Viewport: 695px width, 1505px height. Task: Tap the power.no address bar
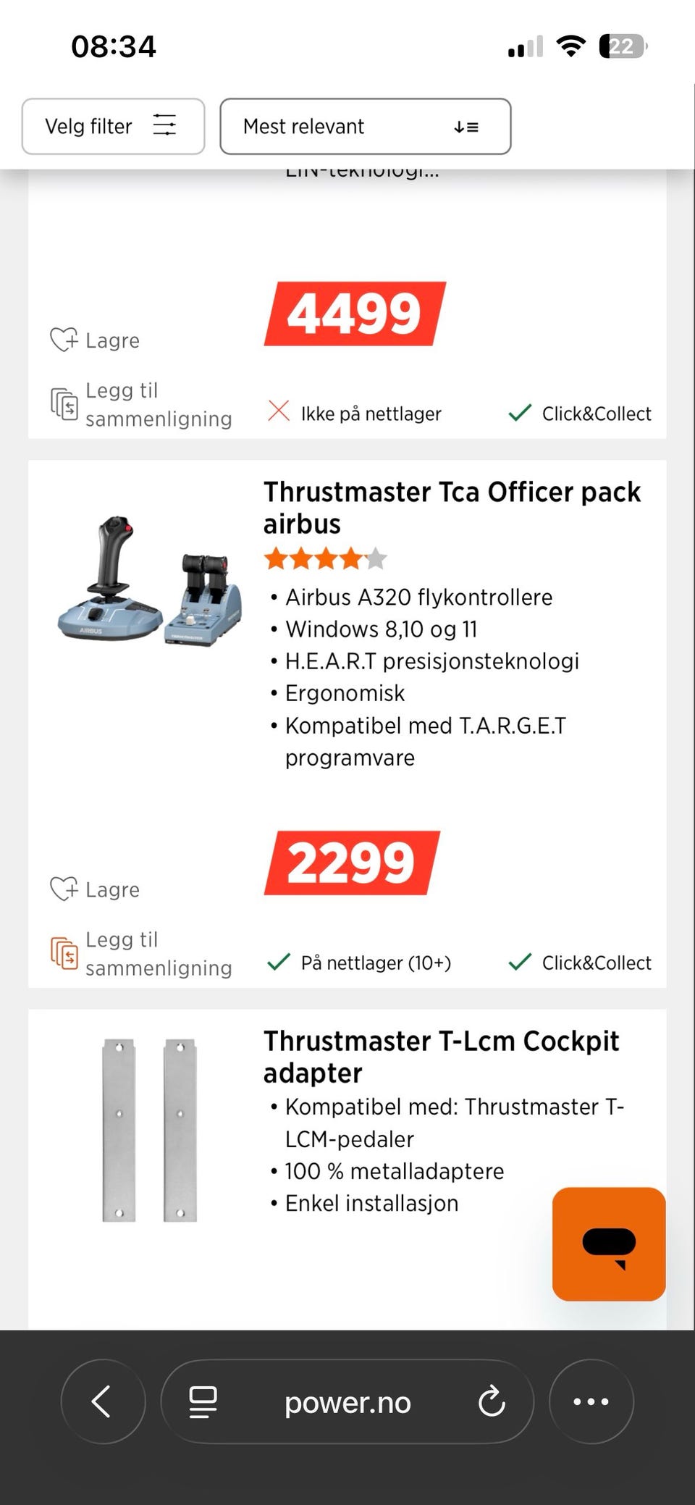(347, 1403)
